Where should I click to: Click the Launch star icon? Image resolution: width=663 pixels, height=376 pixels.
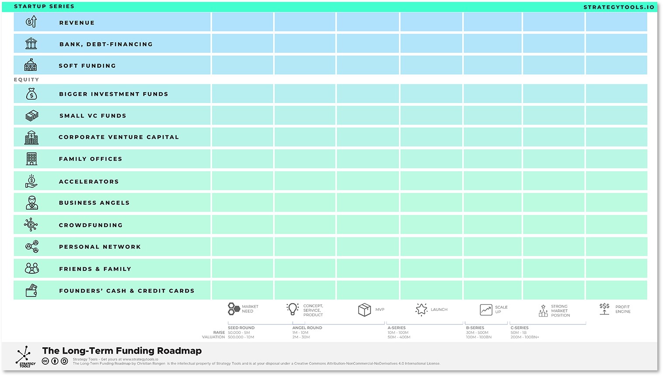click(x=421, y=310)
